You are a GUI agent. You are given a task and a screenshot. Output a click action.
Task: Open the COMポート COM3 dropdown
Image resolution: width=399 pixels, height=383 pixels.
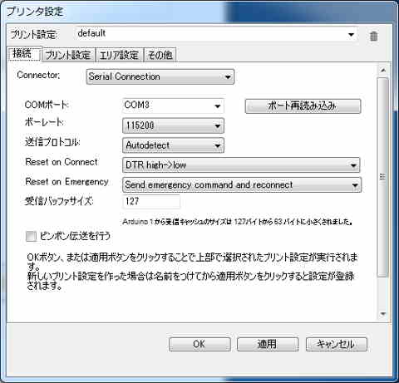coord(173,106)
